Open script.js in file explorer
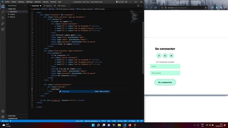The width and height of the screenshot is (228, 128). click(x=12, y=14)
